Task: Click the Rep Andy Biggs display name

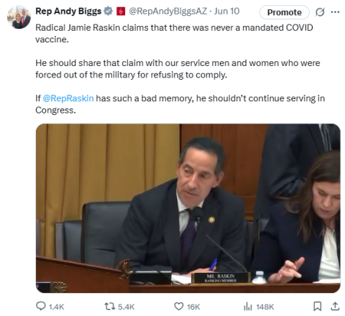Action: (x=68, y=11)
